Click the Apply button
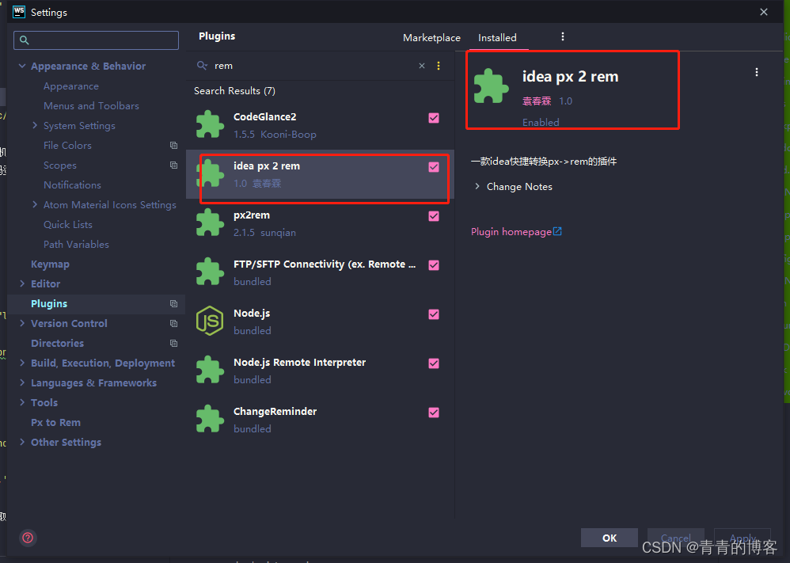 pyautogui.click(x=743, y=538)
